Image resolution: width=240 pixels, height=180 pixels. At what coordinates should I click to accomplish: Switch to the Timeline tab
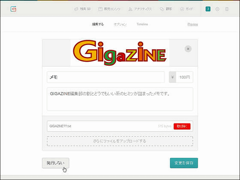(142, 24)
